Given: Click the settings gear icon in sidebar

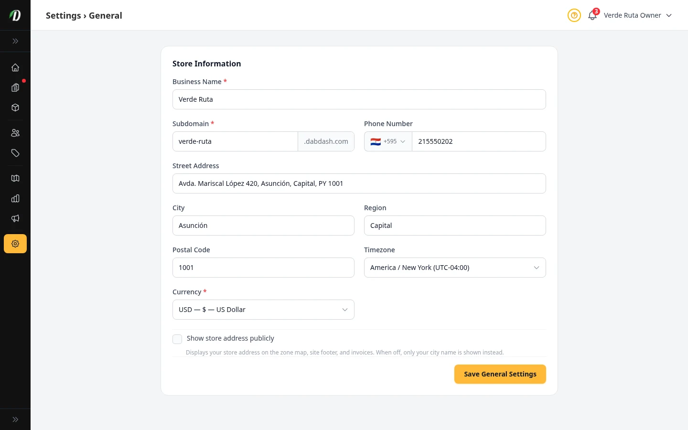Looking at the screenshot, I should click(15, 244).
